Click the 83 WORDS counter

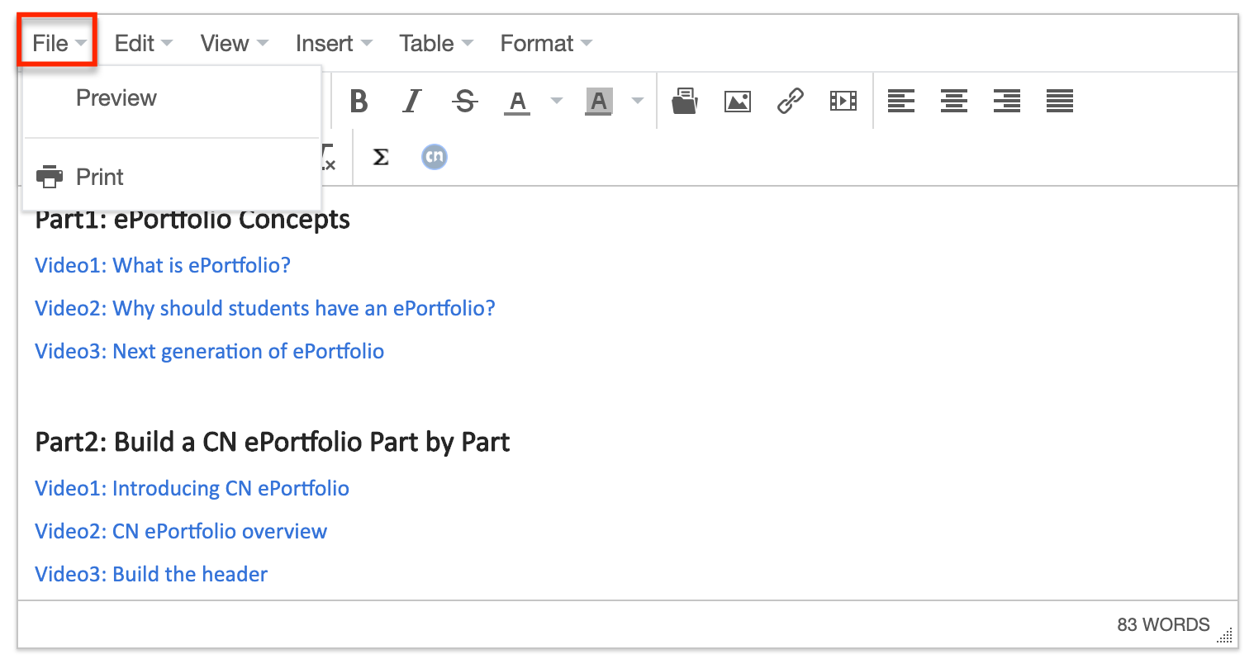1163,624
